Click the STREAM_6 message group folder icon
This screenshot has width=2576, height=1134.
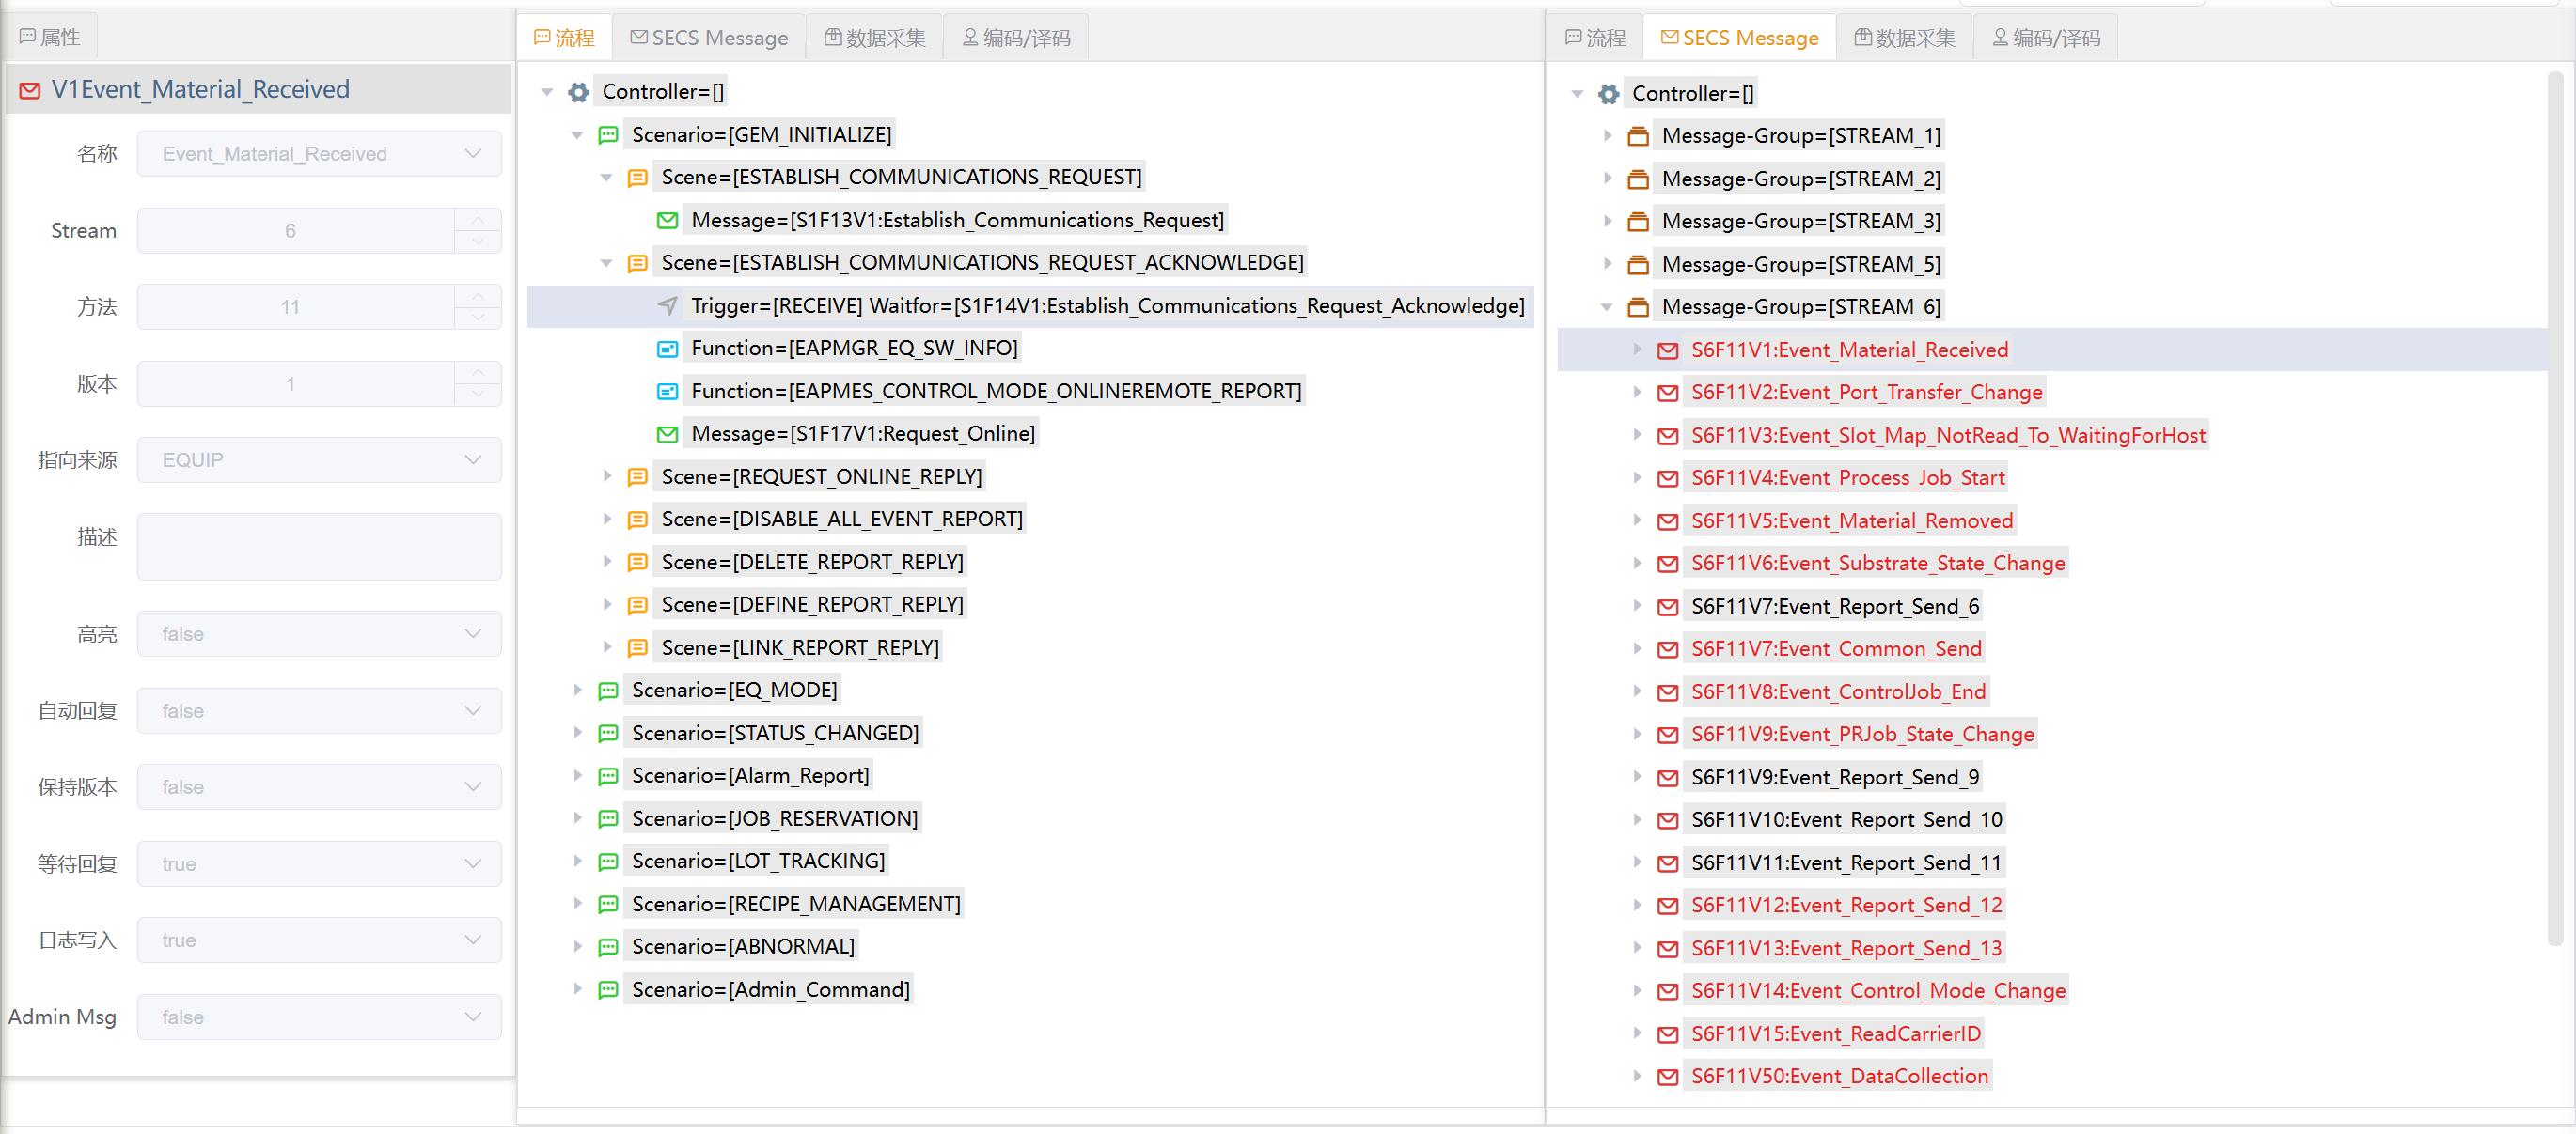pyautogui.click(x=1638, y=306)
